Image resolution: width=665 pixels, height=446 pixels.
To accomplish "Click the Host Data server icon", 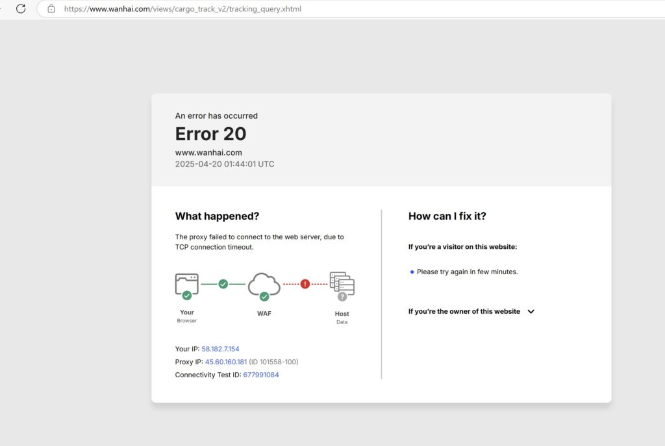I will click(x=342, y=283).
